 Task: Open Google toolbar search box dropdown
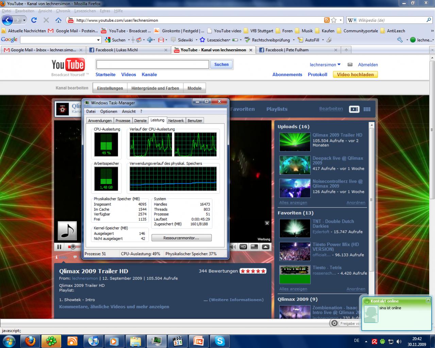click(x=99, y=40)
